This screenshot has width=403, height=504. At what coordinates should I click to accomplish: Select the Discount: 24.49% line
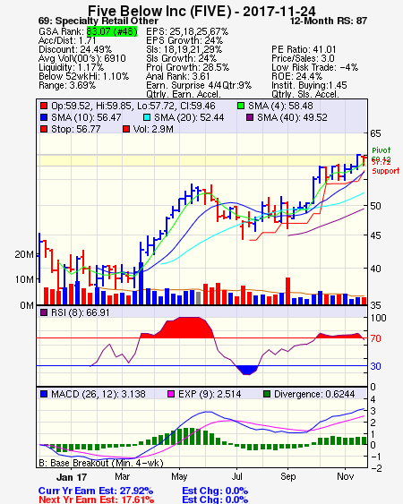tap(75, 49)
